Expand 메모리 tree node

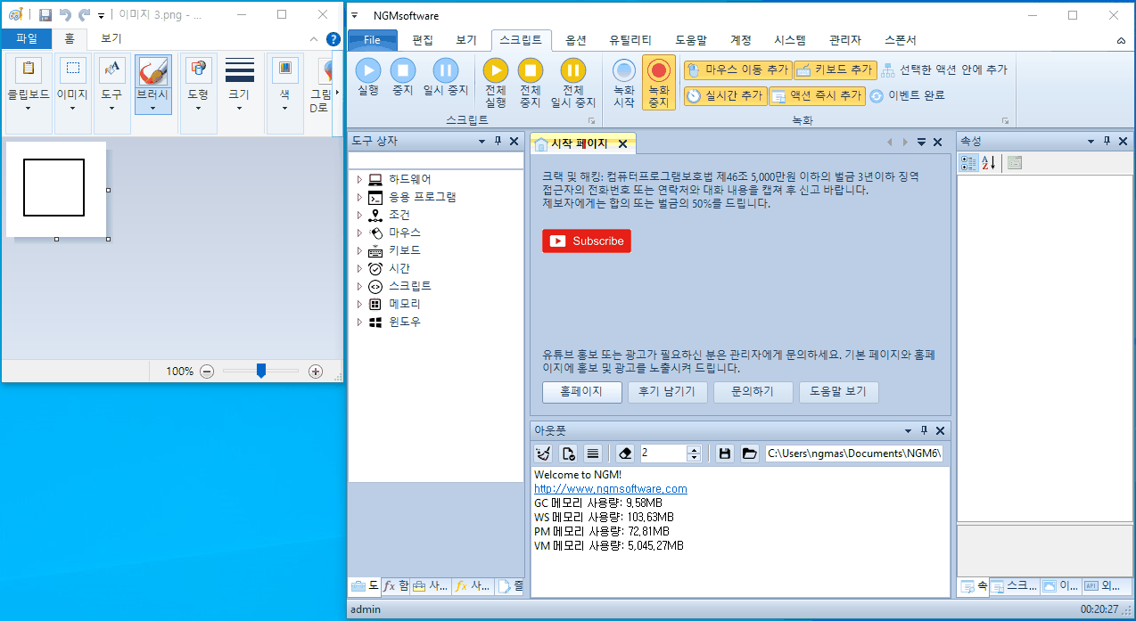(359, 304)
